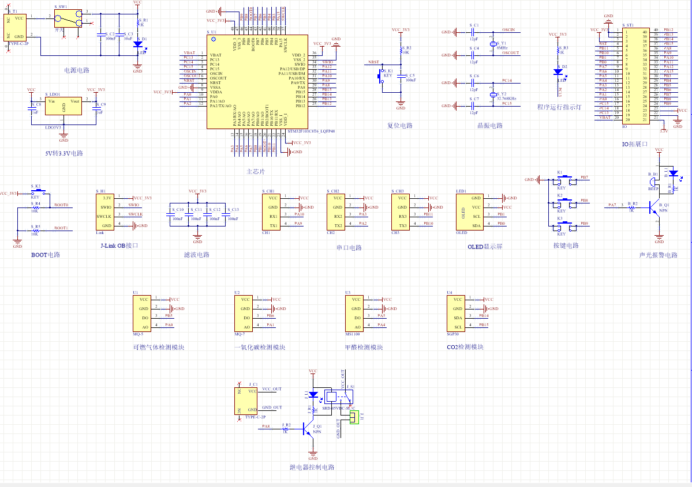Select the B_B1 BEEP buzzer symbol
This screenshot has width=692, height=487.
(653, 181)
